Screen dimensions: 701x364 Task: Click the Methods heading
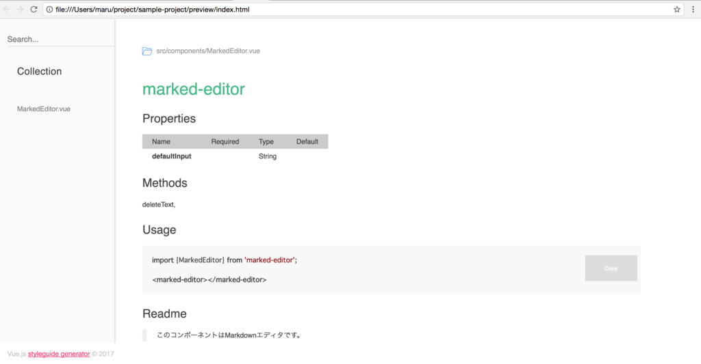(164, 183)
